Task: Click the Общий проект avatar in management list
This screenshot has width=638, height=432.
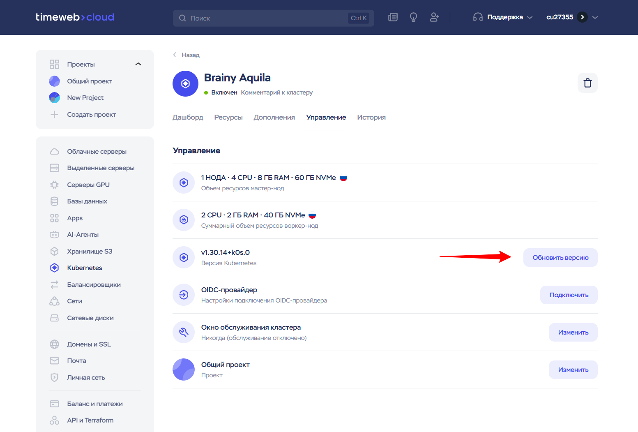Action: coord(184,370)
